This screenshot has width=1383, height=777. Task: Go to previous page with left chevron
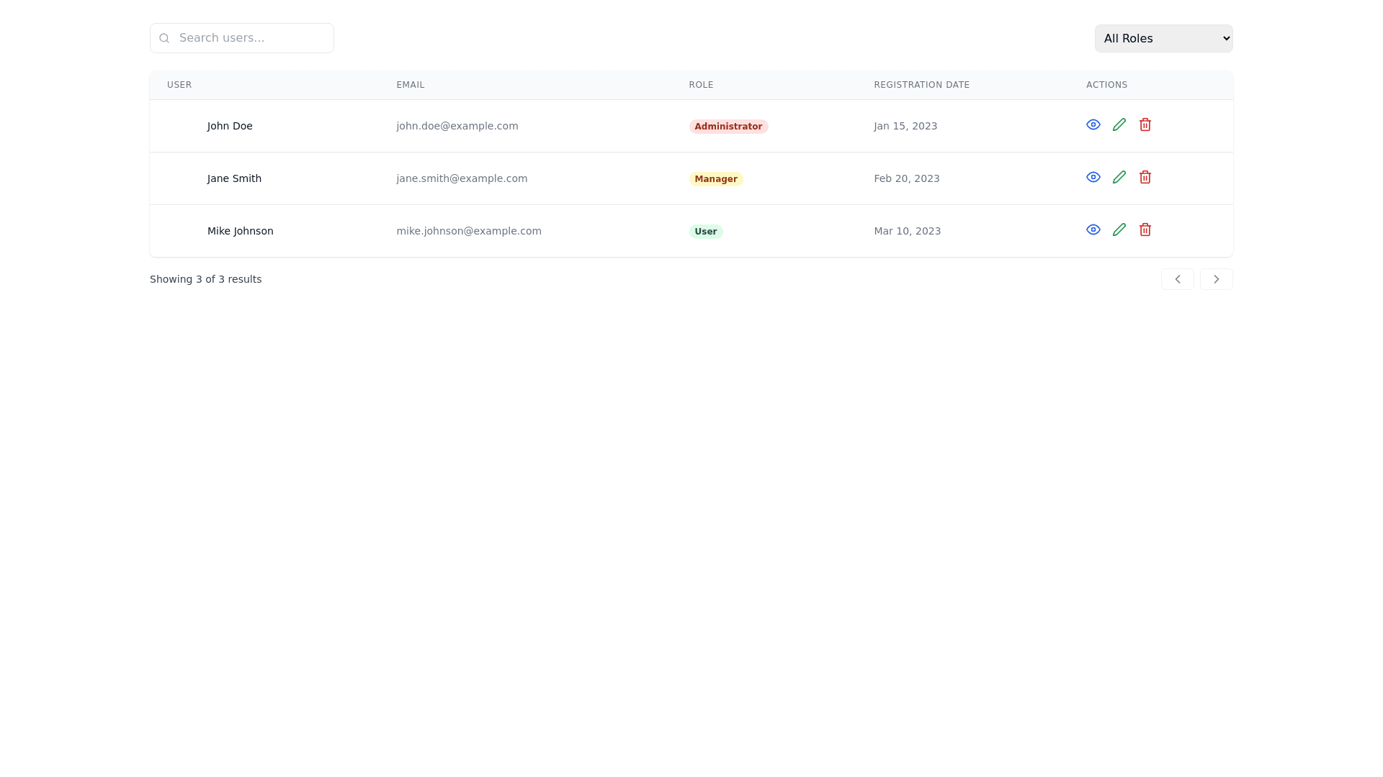click(1177, 279)
